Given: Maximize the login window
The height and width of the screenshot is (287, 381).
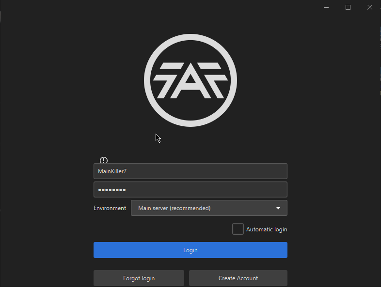Looking at the screenshot, I should [348, 8].
